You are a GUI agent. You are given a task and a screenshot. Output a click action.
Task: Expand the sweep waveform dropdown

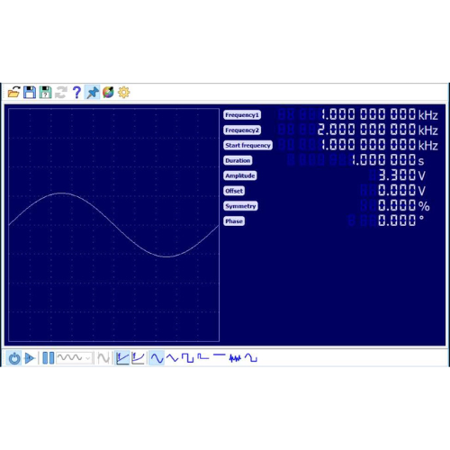(74, 358)
